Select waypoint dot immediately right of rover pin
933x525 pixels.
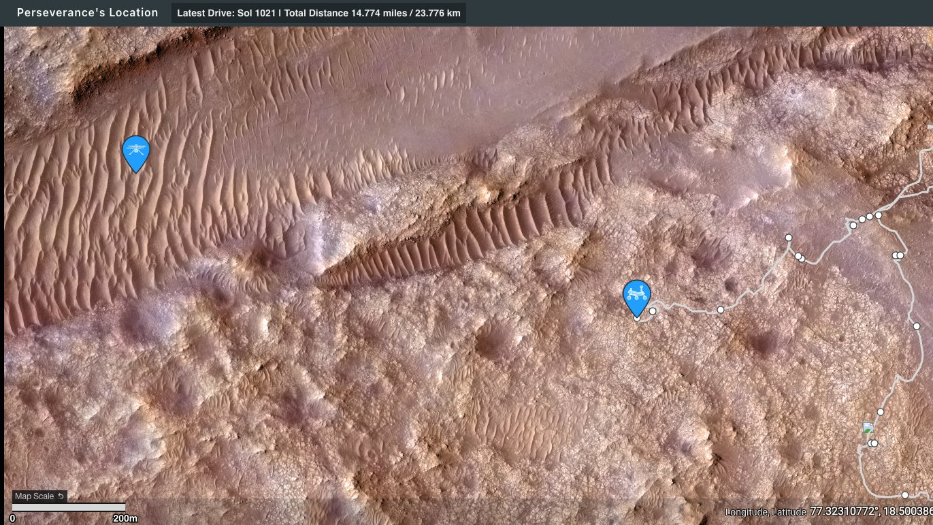pos(653,311)
